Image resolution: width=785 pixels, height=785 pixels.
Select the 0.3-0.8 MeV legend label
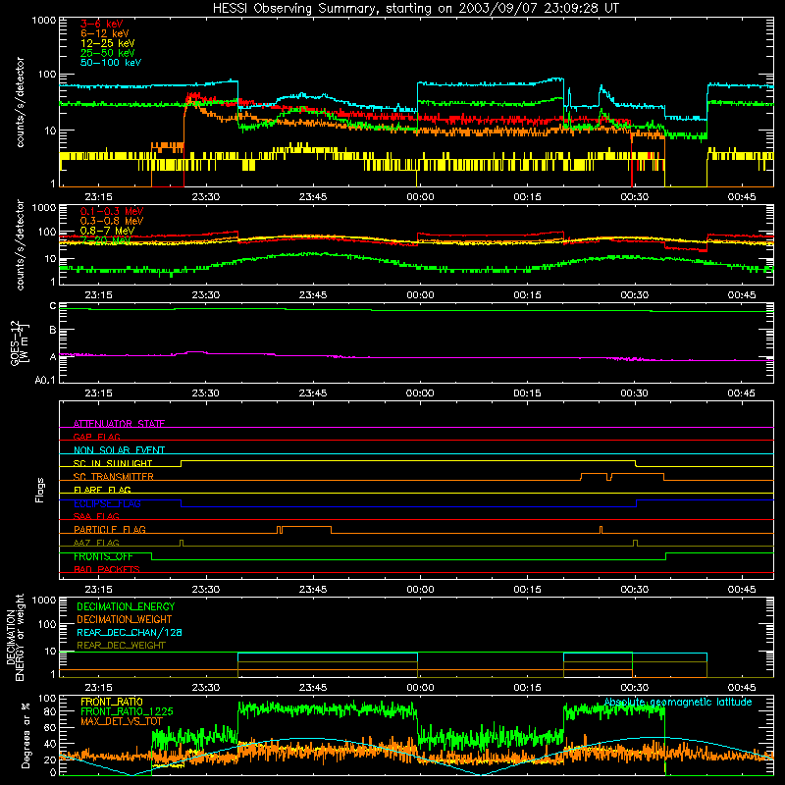[112, 221]
